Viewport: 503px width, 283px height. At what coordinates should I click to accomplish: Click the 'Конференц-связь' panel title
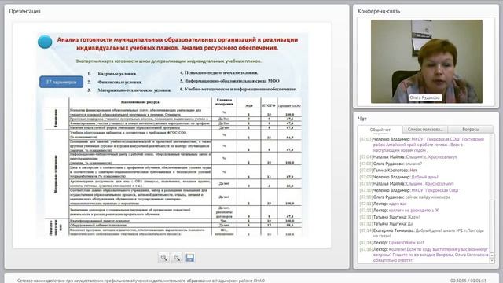coord(379,11)
